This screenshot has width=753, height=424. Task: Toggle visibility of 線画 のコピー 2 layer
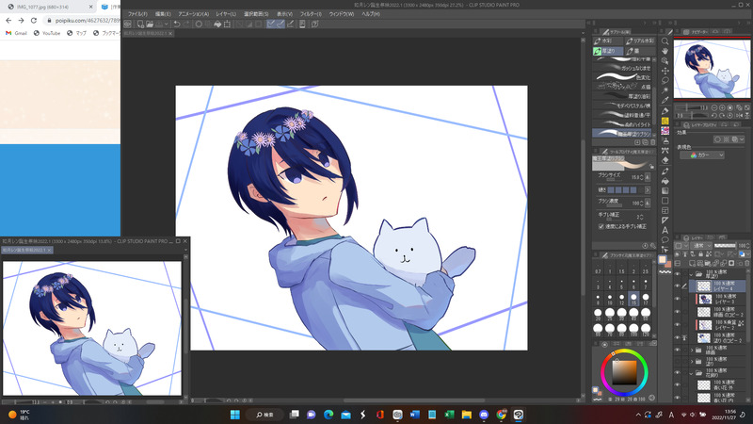[677, 312]
